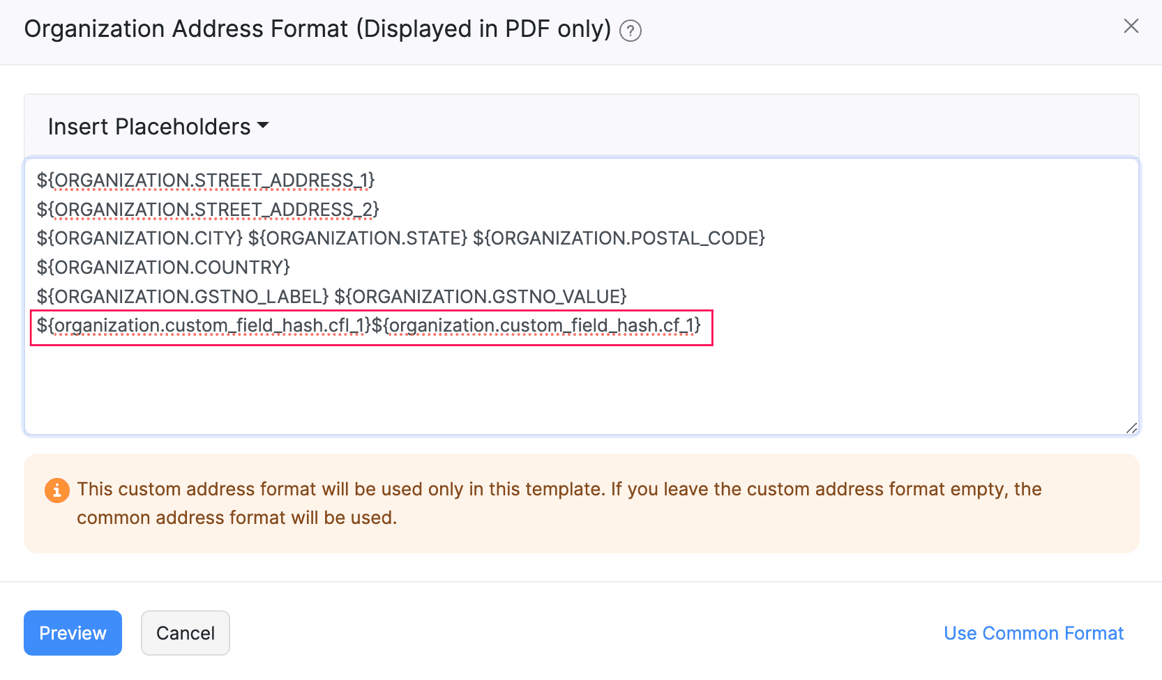The width and height of the screenshot is (1162, 680).
Task: Click the ${ORGANIZATION.CITY} placeholder text
Action: 139,238
